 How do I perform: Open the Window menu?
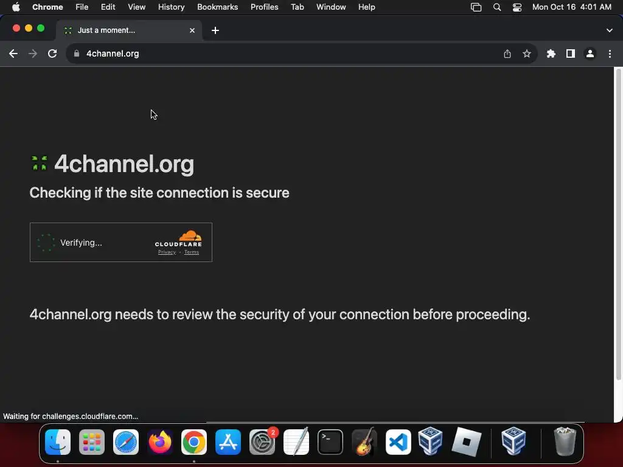[331, 7]
